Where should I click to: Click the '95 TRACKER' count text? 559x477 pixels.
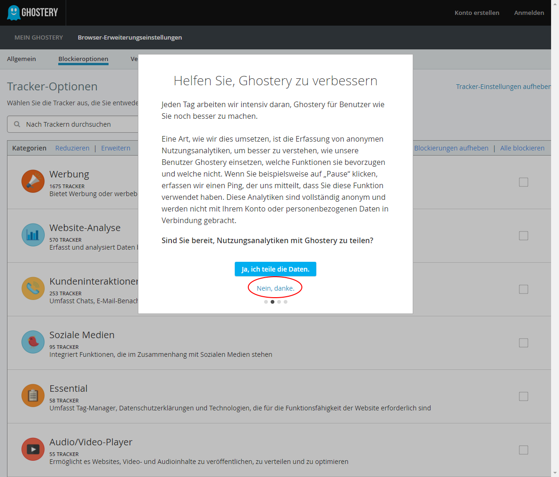point(64,347)
